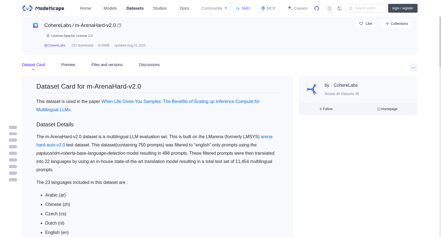Click the 'Datasets 38' count

(350, 94)
